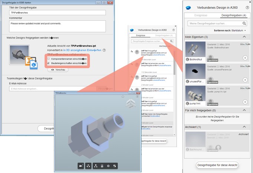Click the magnifier in Meine Designfreigaben search
Viewport: 253px width, 173px height.
point(244,23)
